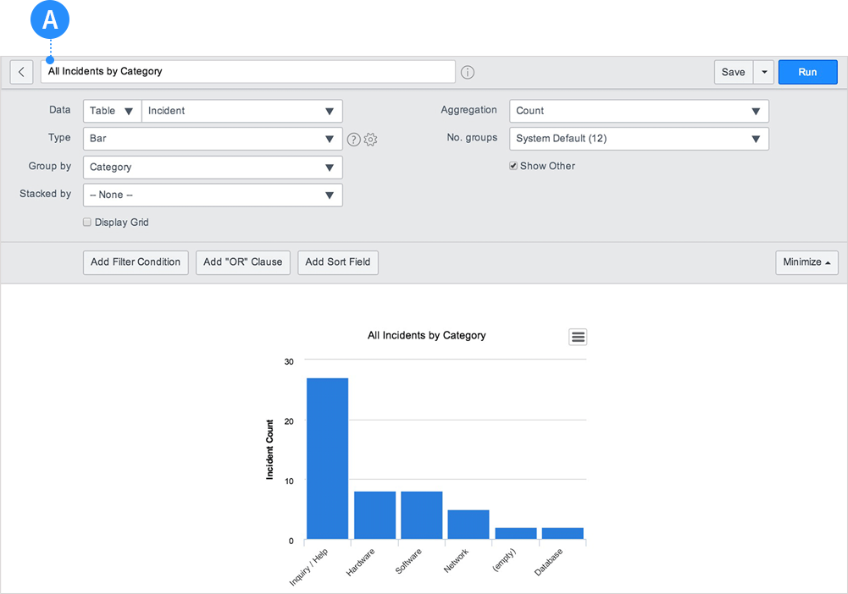Add a filter condition
This screenshot has width=848, height=594.
[x=136, y=262]
